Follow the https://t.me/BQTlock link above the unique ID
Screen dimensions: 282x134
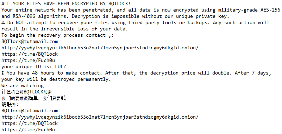pyautogui.click(x=30, y=54)
